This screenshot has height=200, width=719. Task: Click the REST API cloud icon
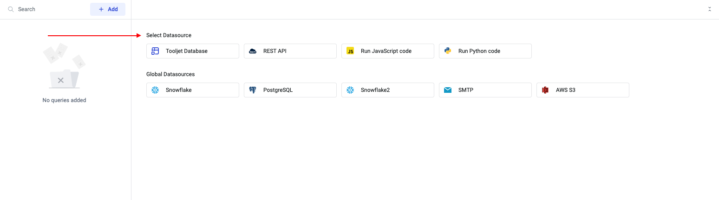point(253,51)
